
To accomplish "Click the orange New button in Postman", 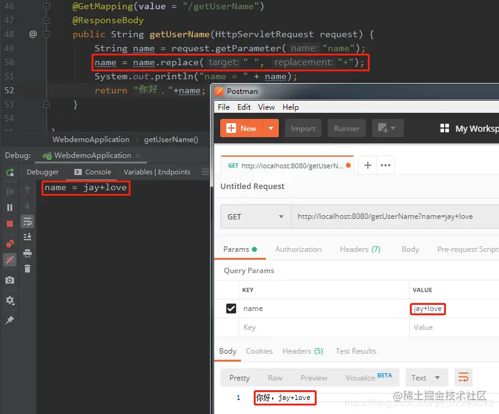I will [x=242, y=128].
